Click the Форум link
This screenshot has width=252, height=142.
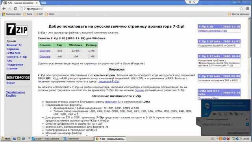11,83
